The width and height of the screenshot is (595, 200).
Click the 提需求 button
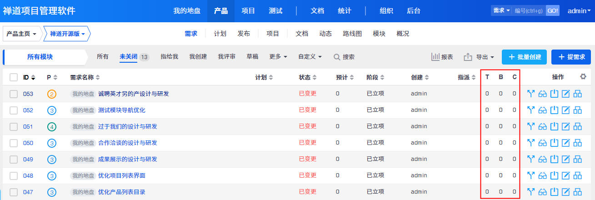(571, 57)
